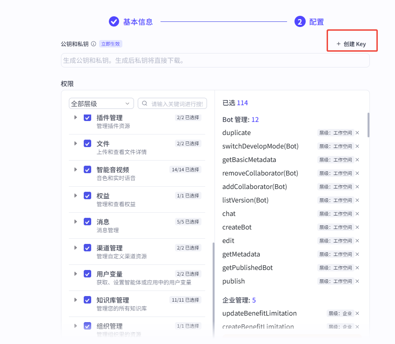Image resolution: width=395 pixels, height=344 pixels.
Task: Uncheck the 知识库管理 checkbox
Action: (x=87, y=300)
